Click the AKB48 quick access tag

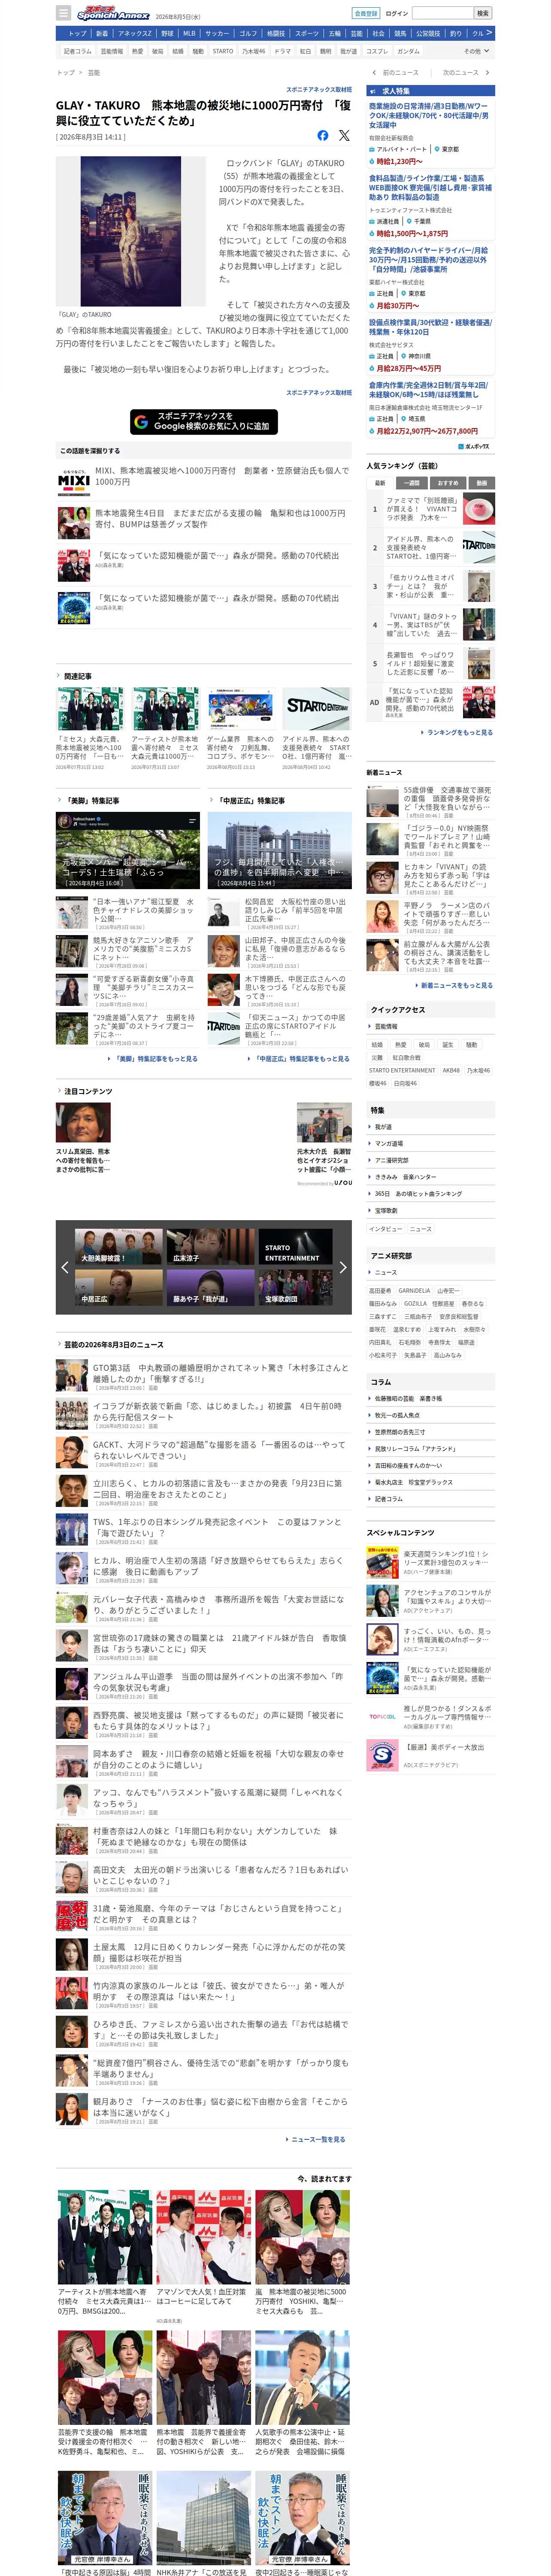pos(451,1070)
